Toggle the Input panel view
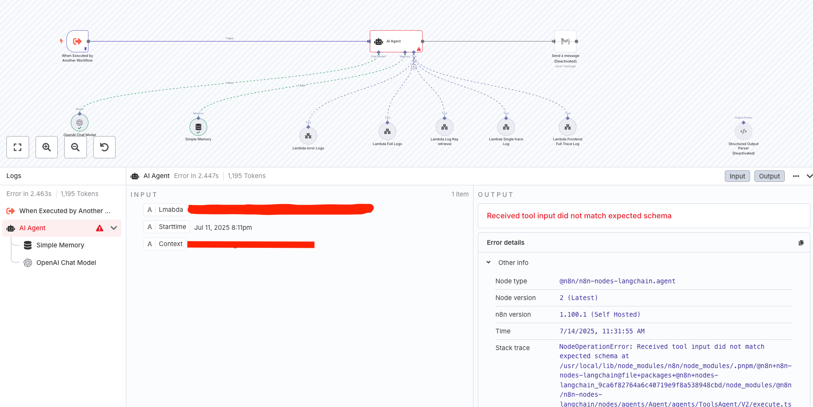The height and width of the screenshot is (407, 813). [x=737, y=176]
